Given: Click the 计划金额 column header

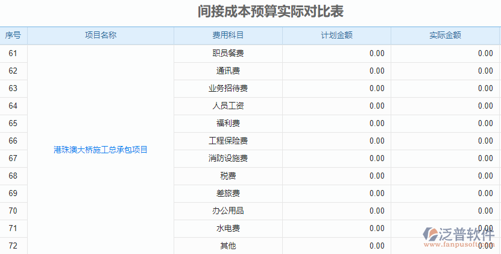Looking at the screenshot, I should coord(336,36).
